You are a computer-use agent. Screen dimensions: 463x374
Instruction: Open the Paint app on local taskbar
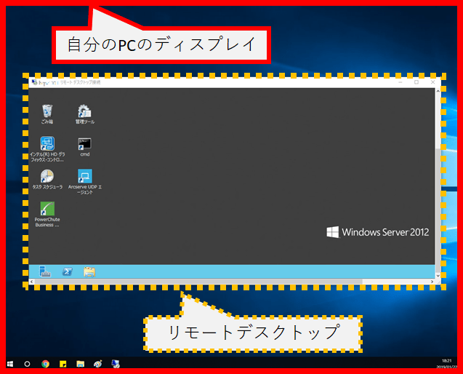[97, 364]
